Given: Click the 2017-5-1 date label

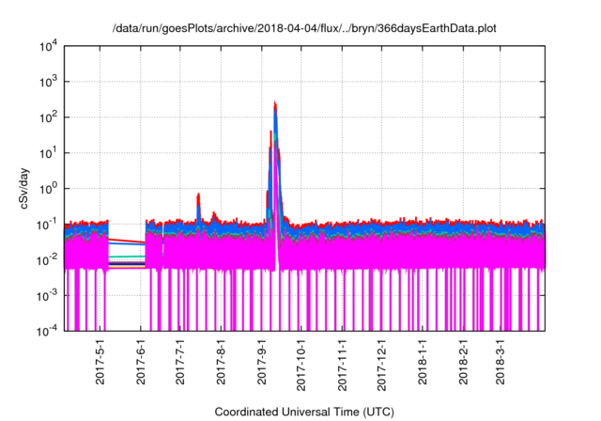Looking at the screenshot, I should (x=100, y=361).
